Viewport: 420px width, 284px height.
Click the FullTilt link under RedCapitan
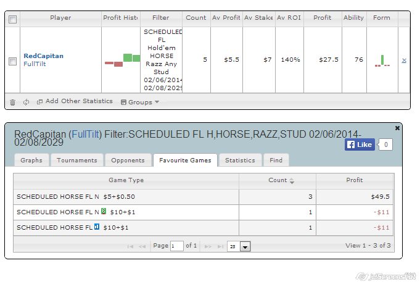click(x=35, y=64)
